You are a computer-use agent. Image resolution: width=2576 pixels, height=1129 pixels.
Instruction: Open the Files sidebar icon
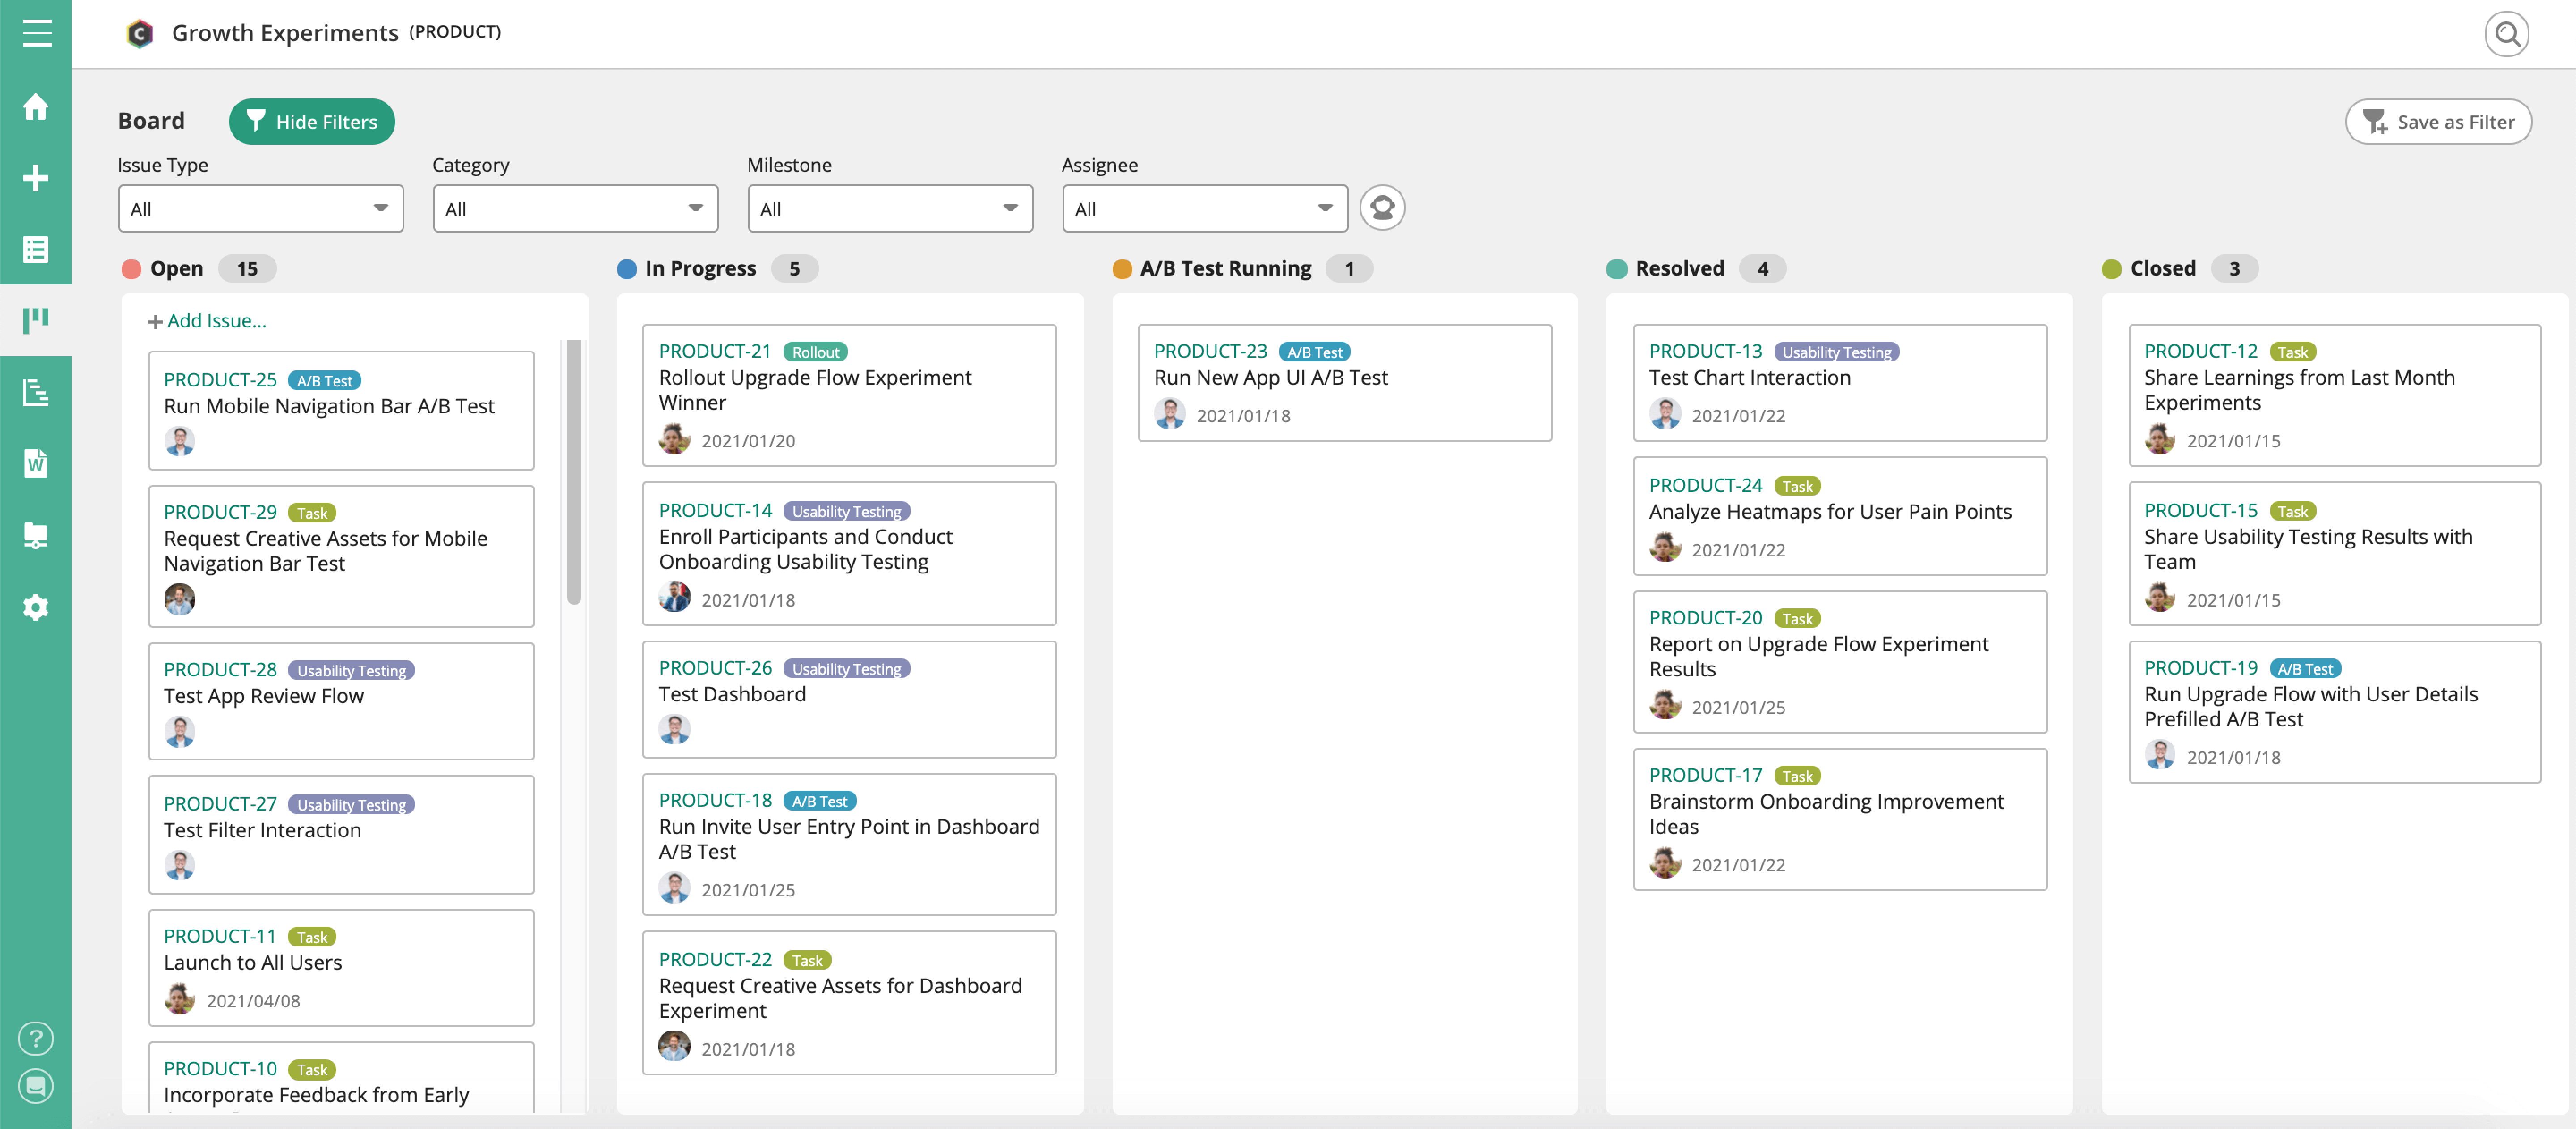click(36, 535)
